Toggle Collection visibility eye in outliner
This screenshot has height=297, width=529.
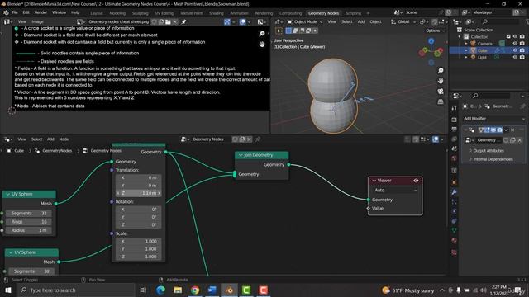515,36
